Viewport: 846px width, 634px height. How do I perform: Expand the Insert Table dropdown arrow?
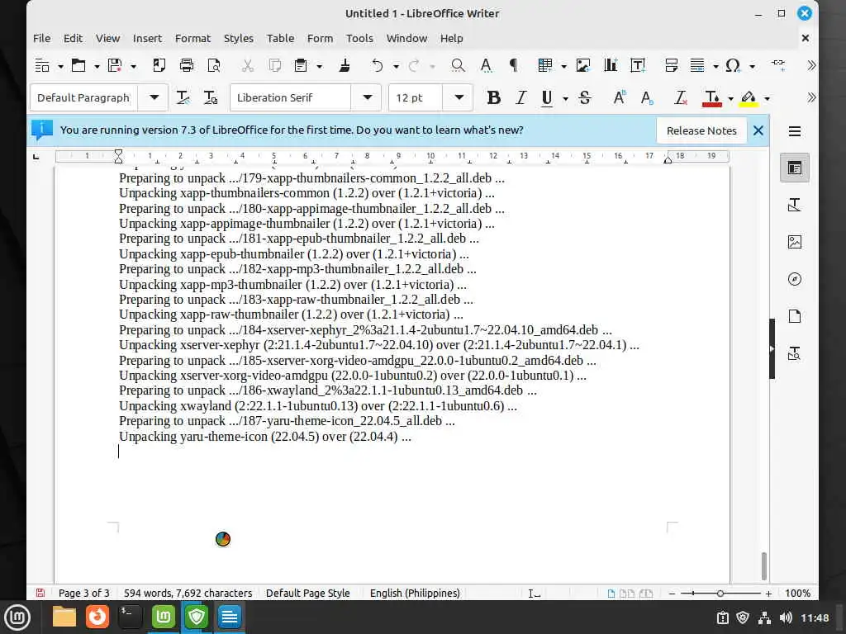[x=563, y=67]
